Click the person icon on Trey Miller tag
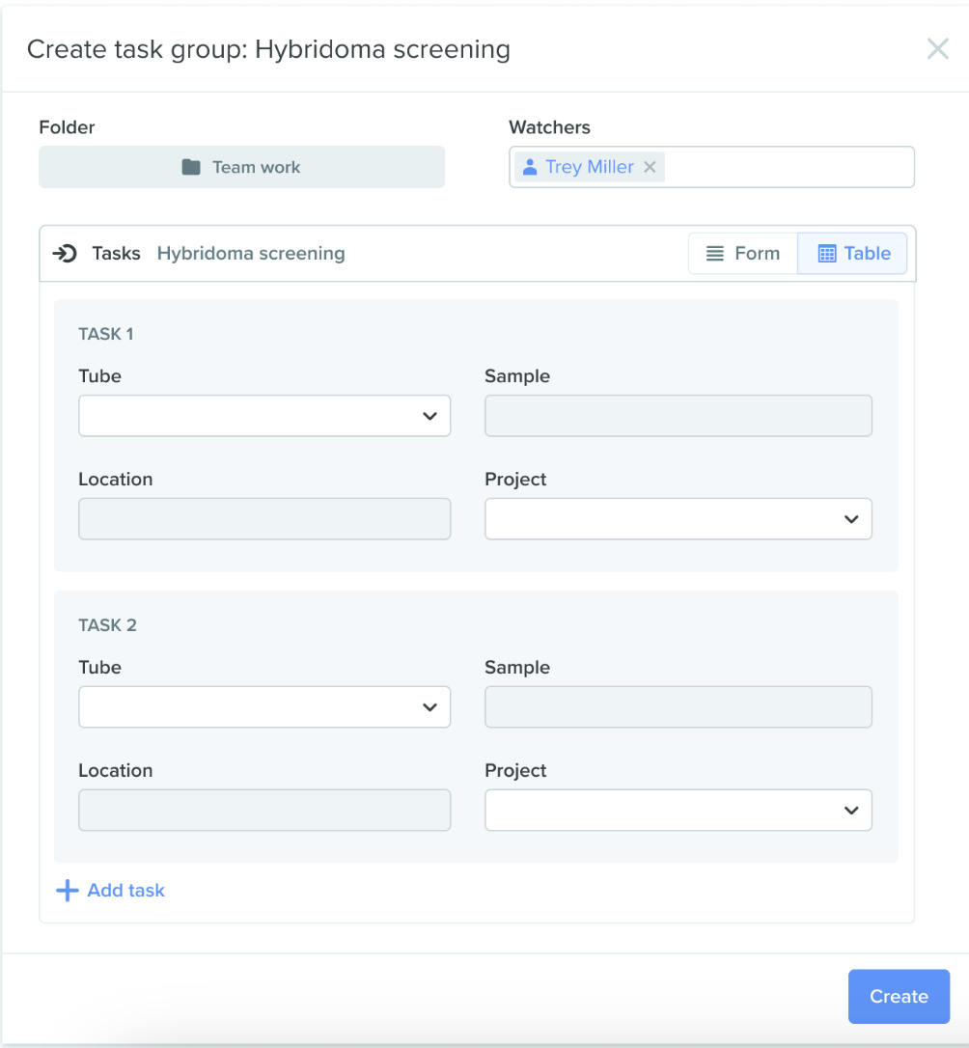Viewport: 969px width, 1048px height. 530,167
